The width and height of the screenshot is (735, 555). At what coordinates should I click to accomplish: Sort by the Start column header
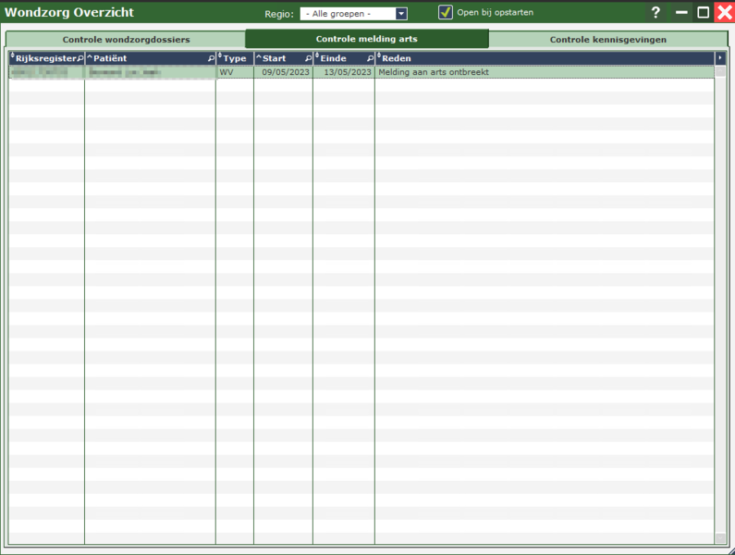point(277,58)
